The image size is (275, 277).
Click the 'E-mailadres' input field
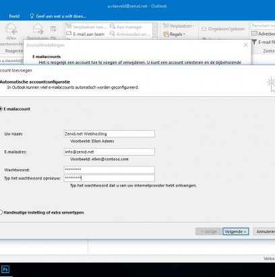[x=109, y=152]
